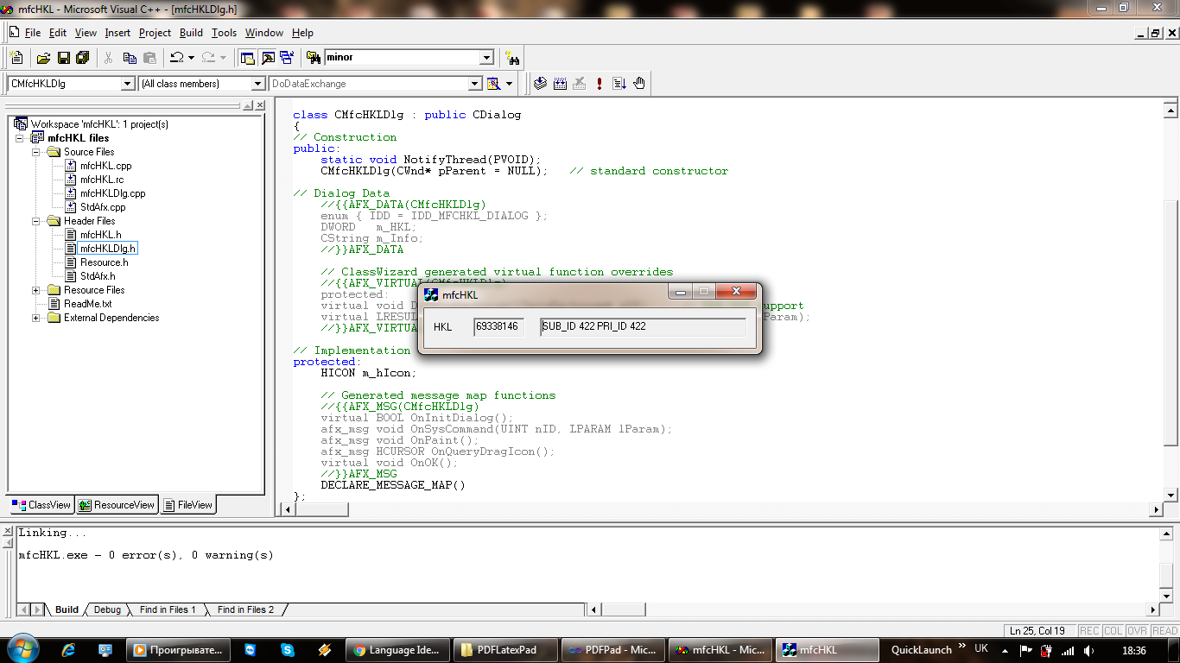Switch to the ClassView tab
Screen dimensions: 1180x663
[x=41, y=505]
